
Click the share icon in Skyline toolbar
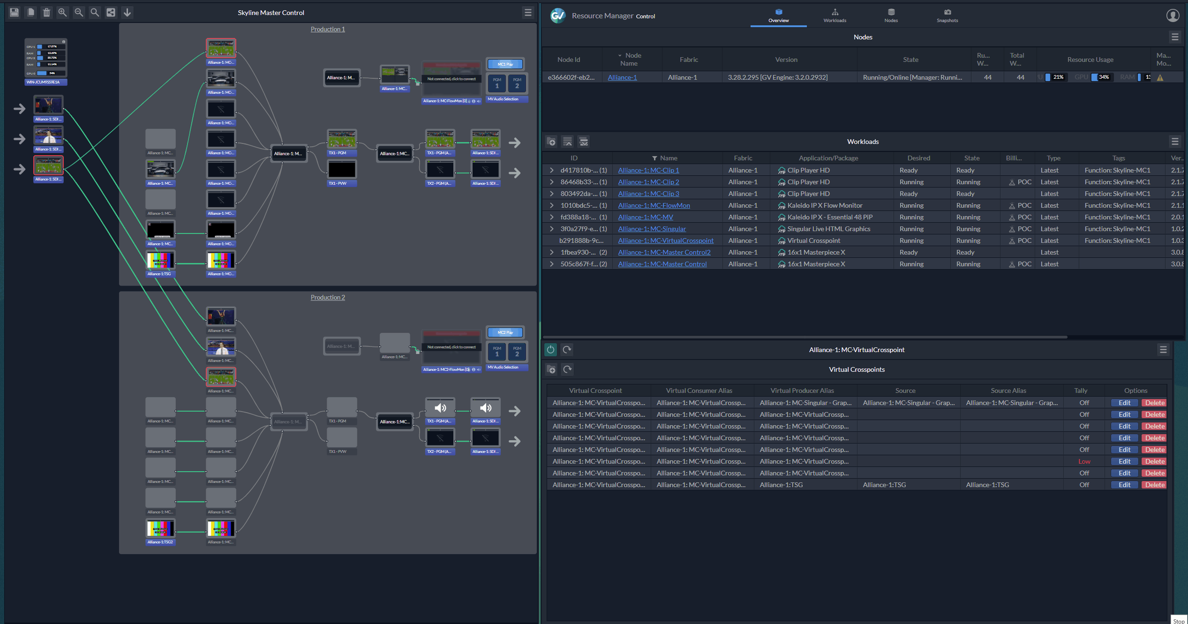(111, 12)
